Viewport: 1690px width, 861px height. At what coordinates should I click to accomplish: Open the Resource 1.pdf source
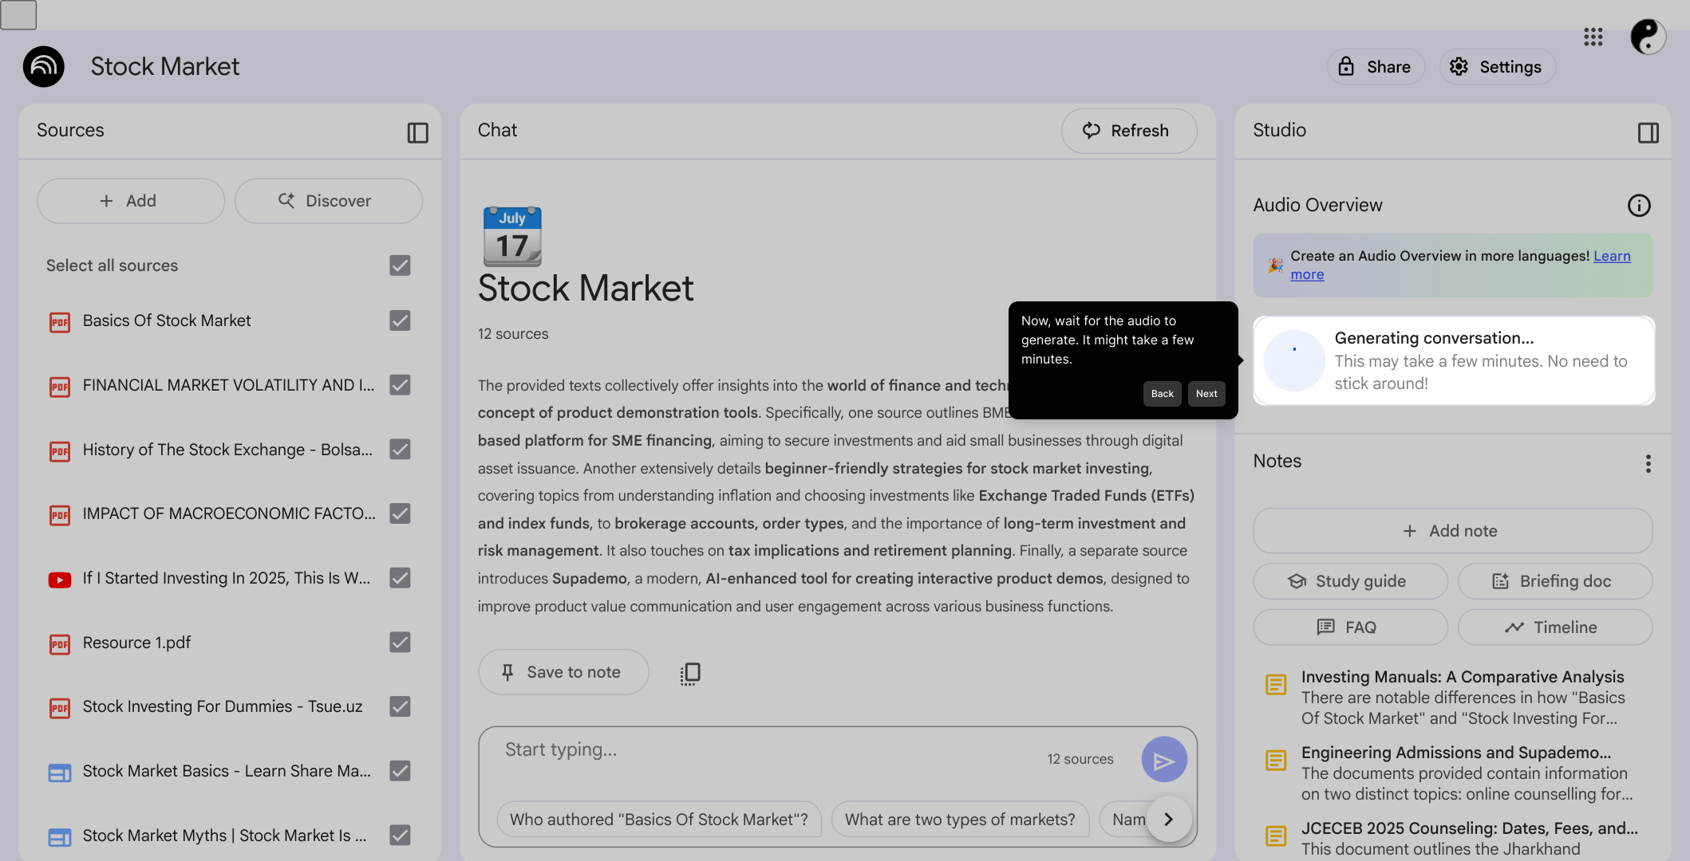[136, 643]
